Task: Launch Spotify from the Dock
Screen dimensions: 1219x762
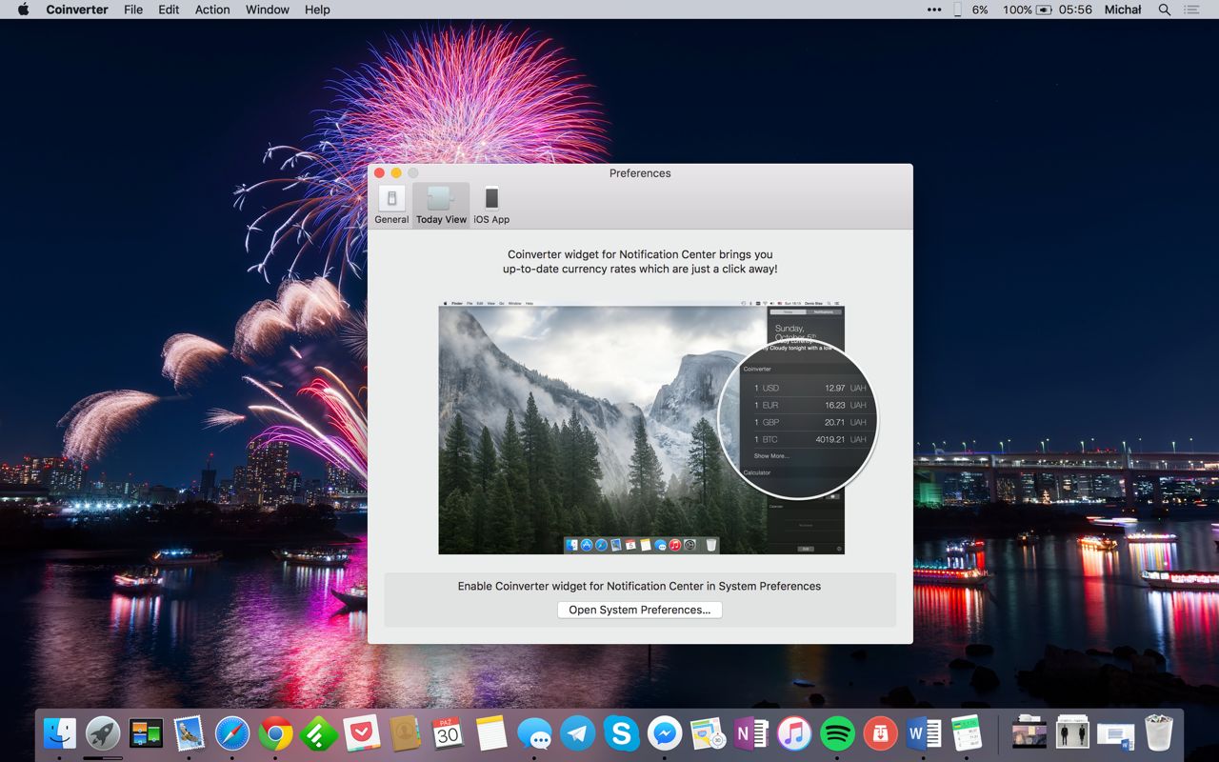Action: 837,733
